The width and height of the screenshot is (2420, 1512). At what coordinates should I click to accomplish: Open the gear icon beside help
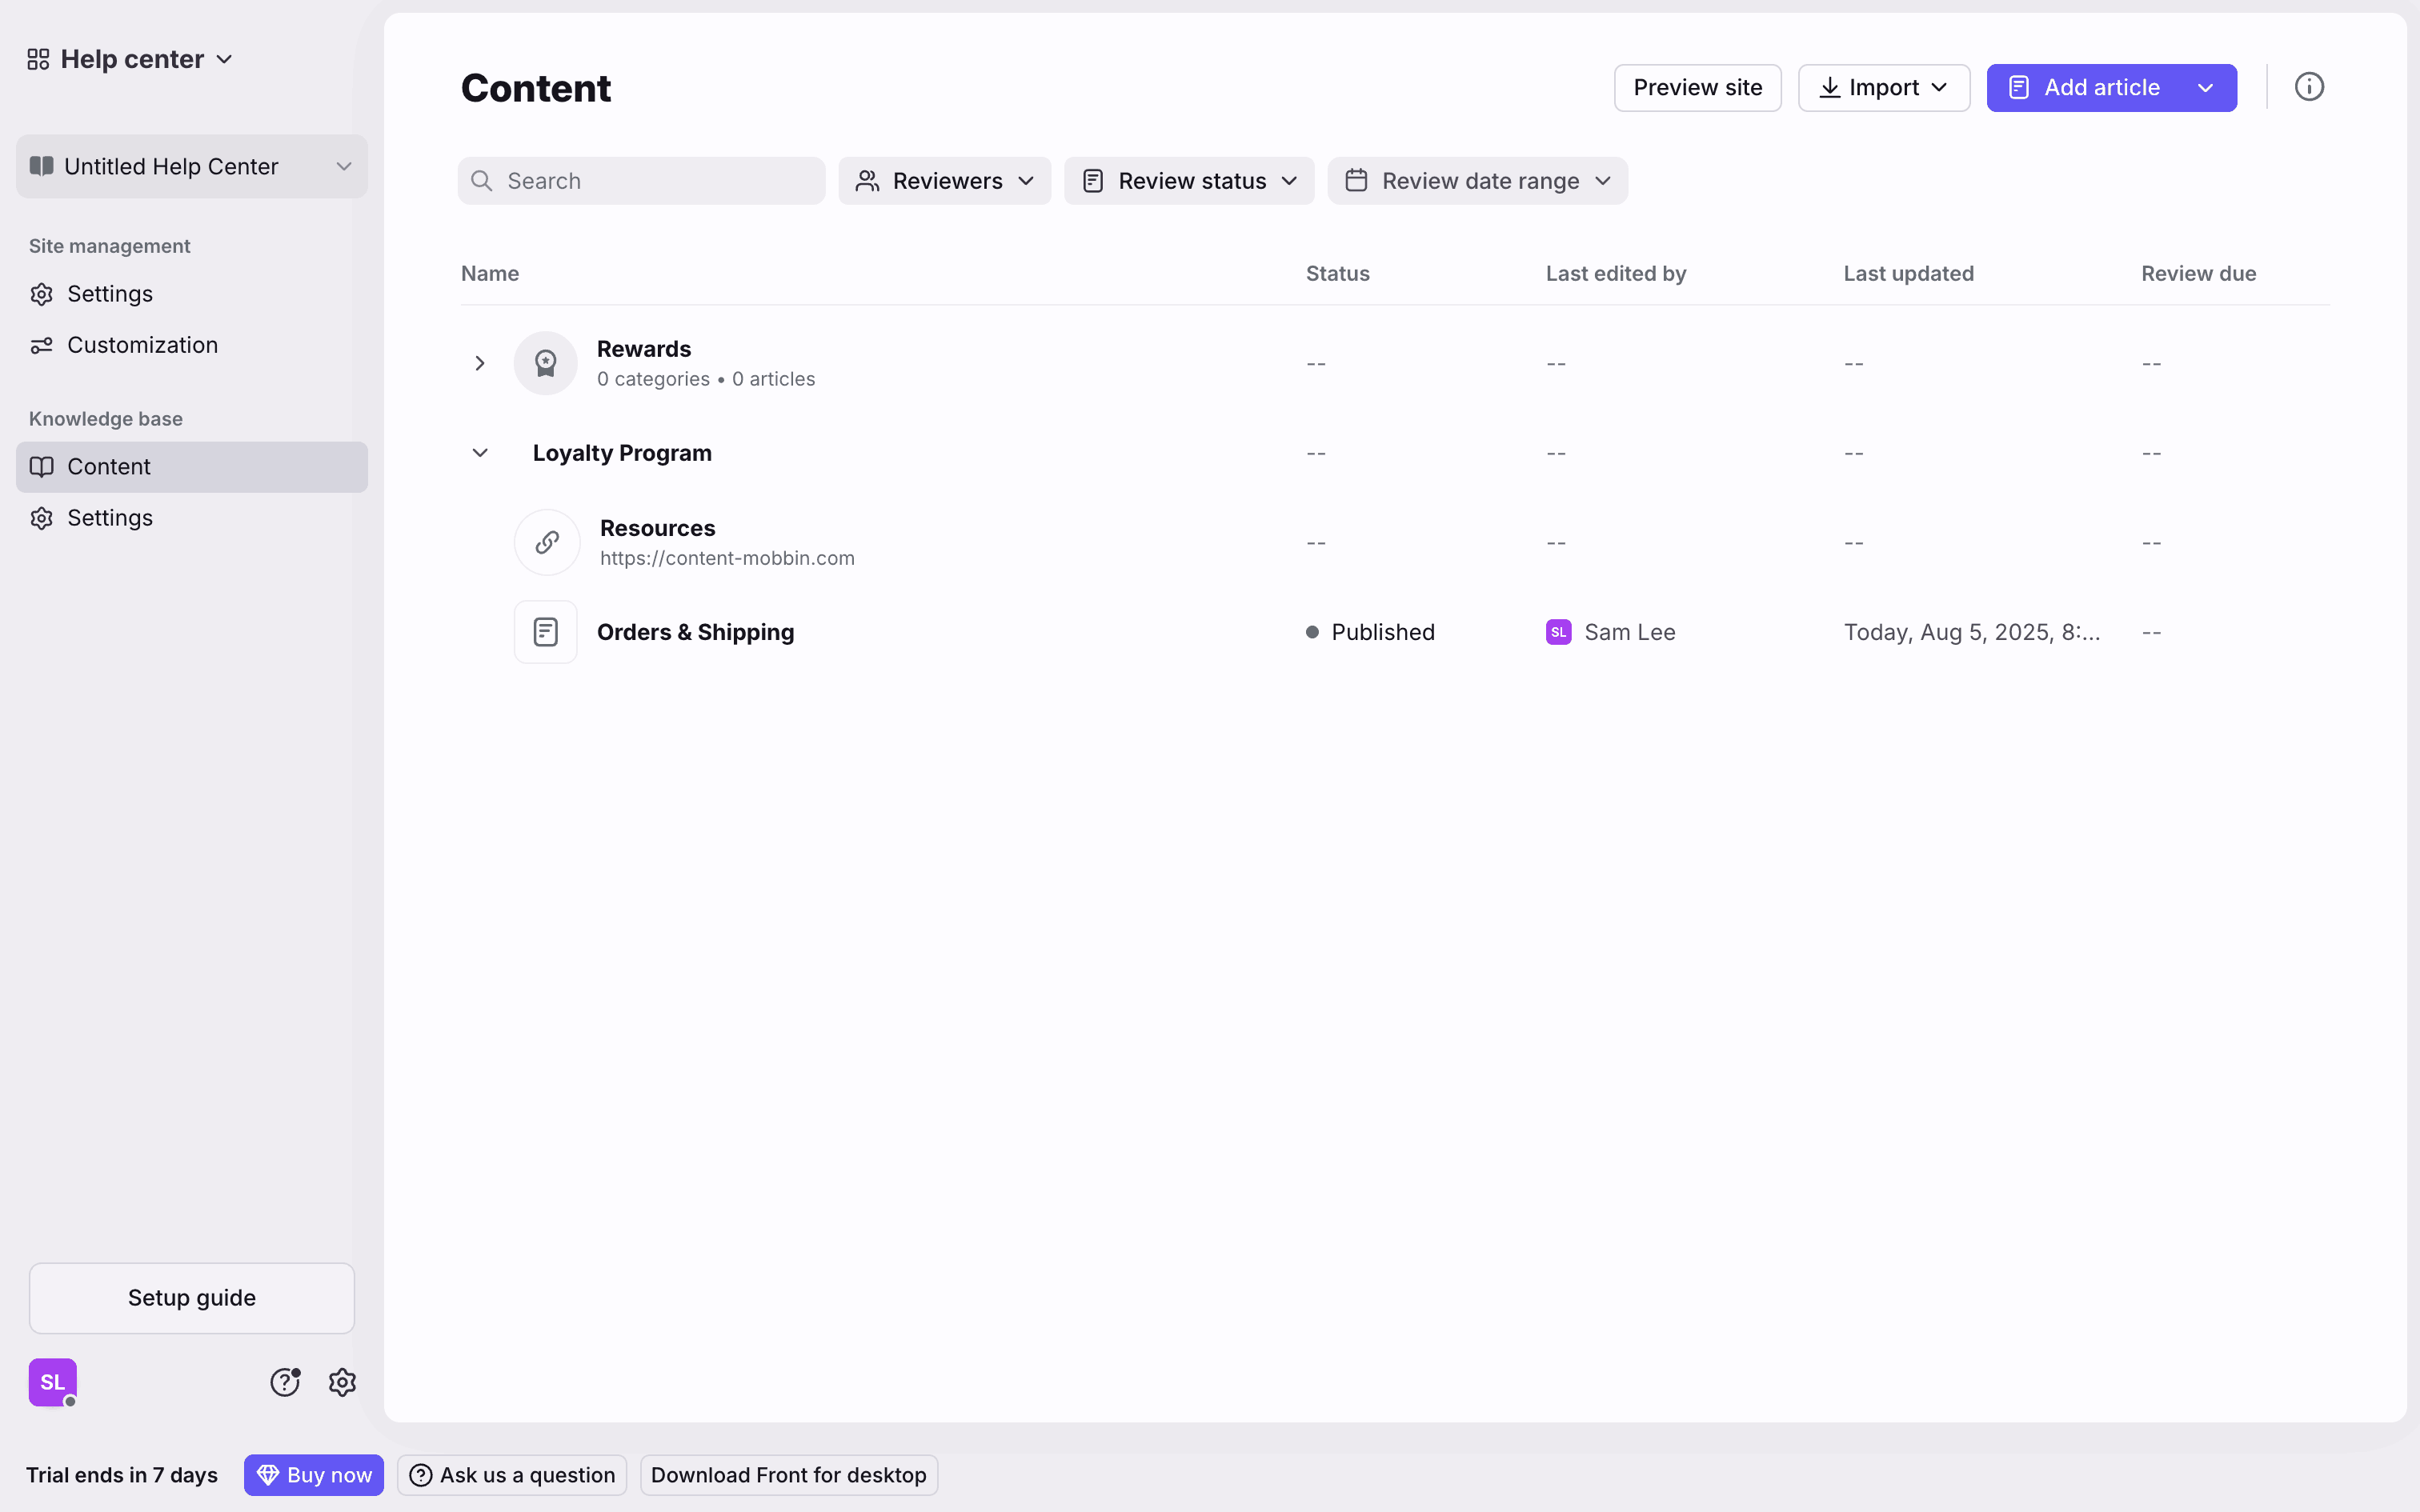(x=342, y=1382)
